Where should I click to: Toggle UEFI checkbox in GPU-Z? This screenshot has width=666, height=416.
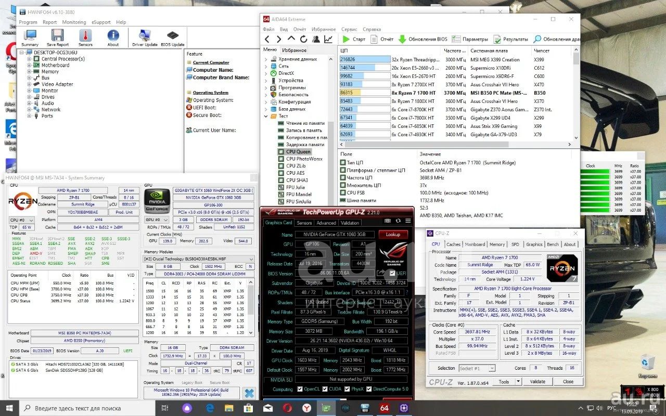coord(393,274)
